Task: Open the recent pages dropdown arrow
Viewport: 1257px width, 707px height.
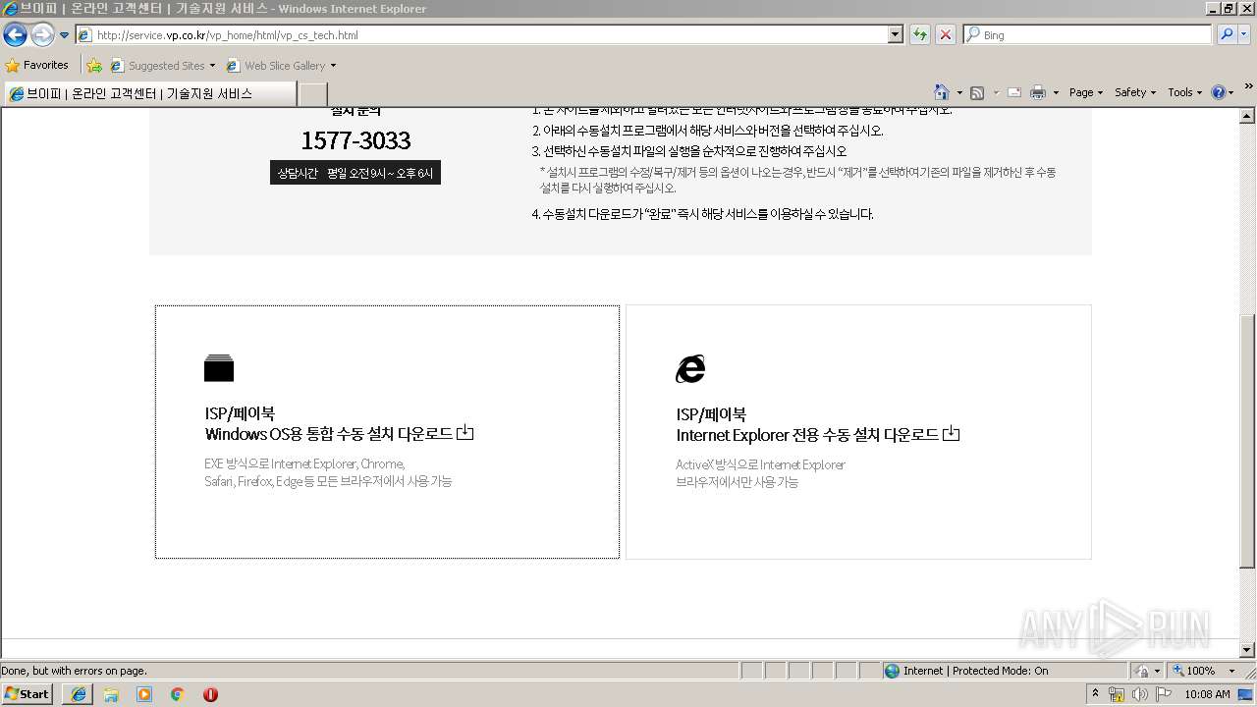Action: pyautogui.click(x=65, y=35)
